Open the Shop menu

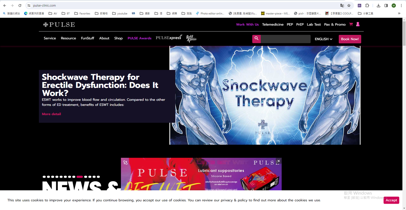click(x=118, y=38)
